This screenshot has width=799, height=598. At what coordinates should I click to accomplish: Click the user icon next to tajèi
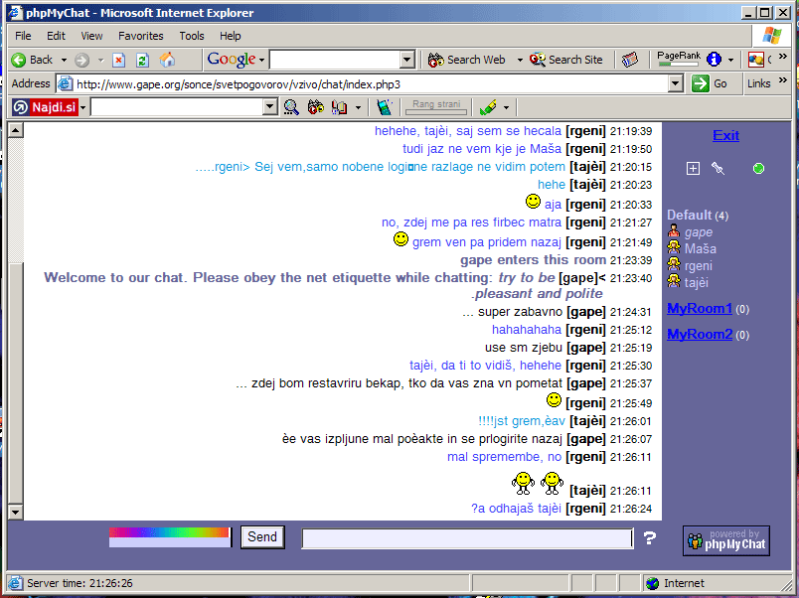click(x=674, y=282)
